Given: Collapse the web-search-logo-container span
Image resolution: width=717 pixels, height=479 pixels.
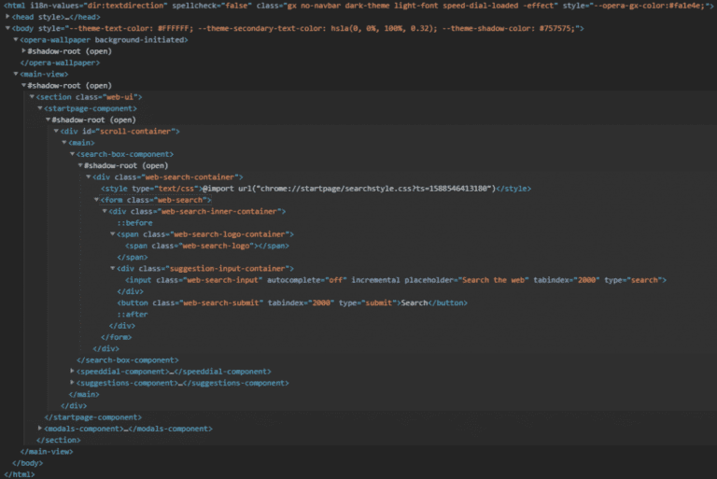Looking at the screenshot, I should click(111, 233).
